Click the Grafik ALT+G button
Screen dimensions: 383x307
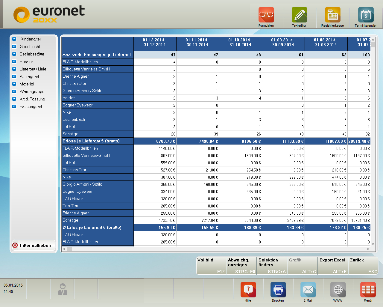(x=303, y=266)
